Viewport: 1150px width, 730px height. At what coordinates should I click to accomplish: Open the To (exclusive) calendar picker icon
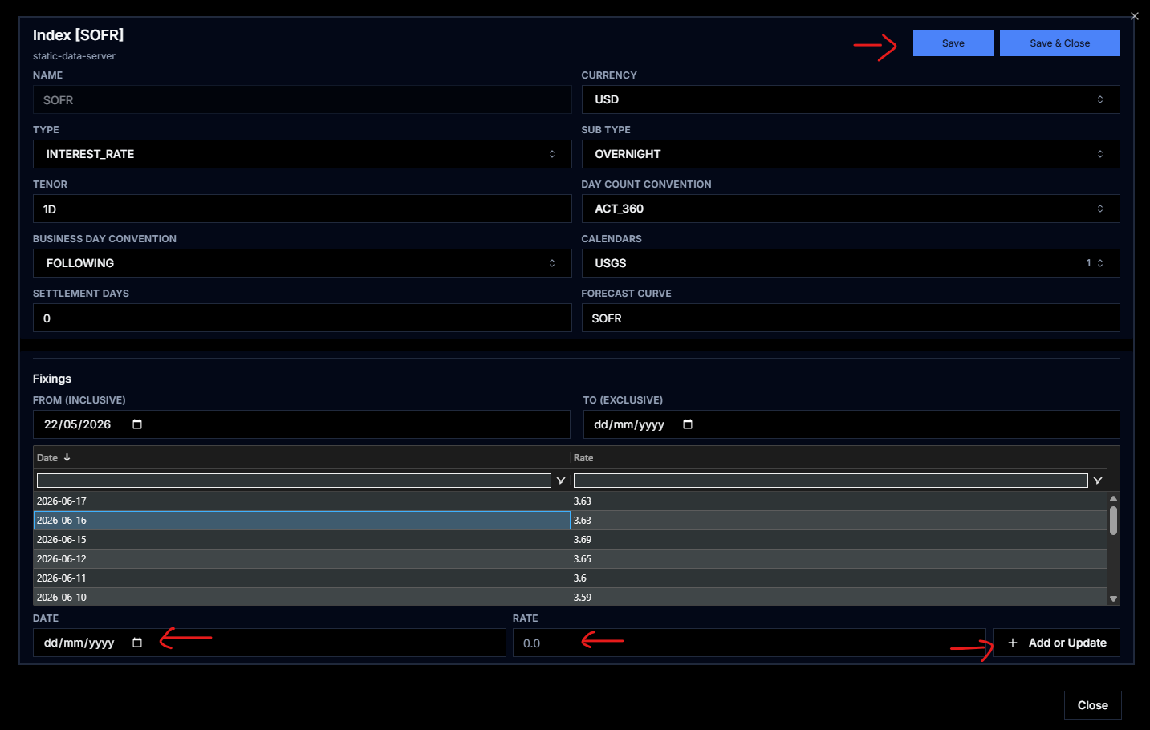[688, 424]
